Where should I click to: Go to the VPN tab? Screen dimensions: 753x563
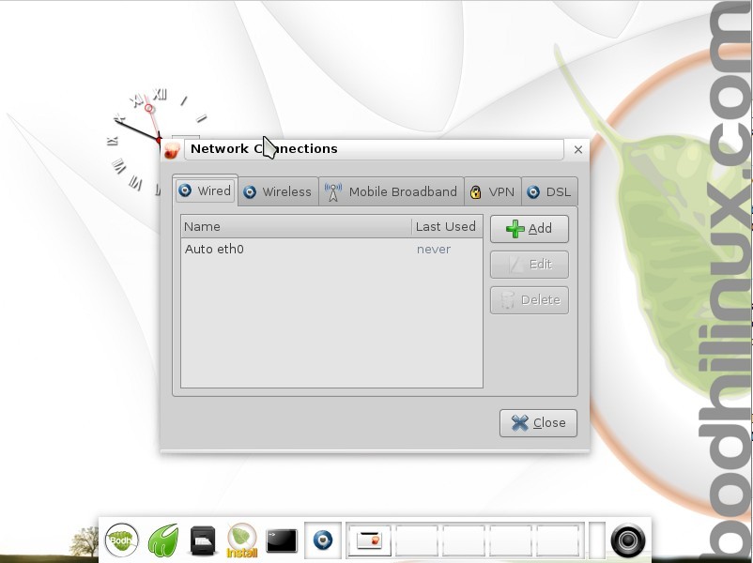coord(493,191)
